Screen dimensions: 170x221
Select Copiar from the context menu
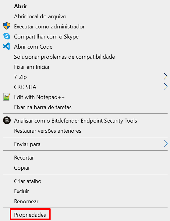22,168
